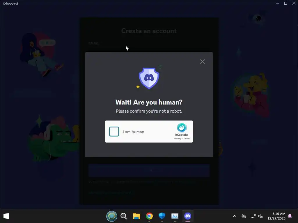Viewport: 298px width, 223px height.
Task: Close the "Are you human?" dialog
Action: pos(203,62)
